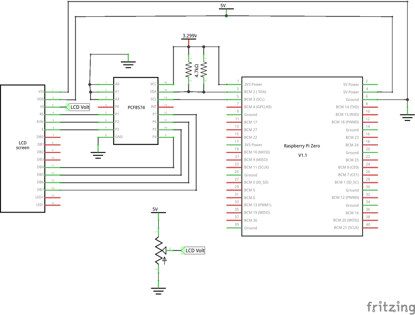415x315 pixels.
Task: Click the 3.299V supply symbol above resistors
Action: point(188,38)
